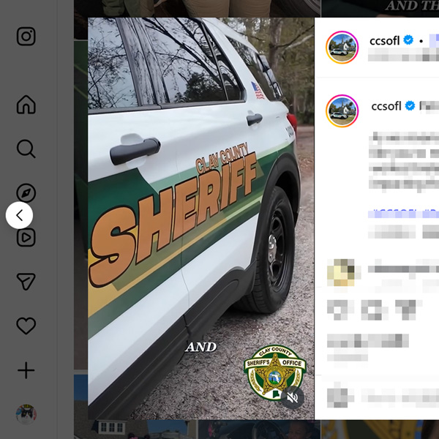Open Notifications heart icon
The height and width of the screenshot is (439, 439).
click(x=26, y=326)
